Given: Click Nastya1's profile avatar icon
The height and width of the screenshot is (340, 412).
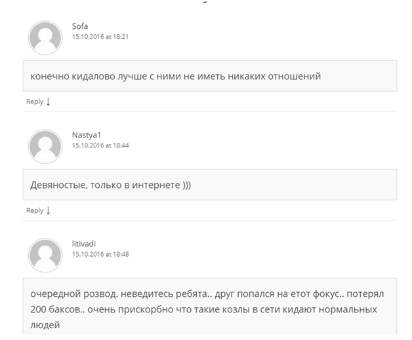Looking at the screenshot, I should [45, 146].
